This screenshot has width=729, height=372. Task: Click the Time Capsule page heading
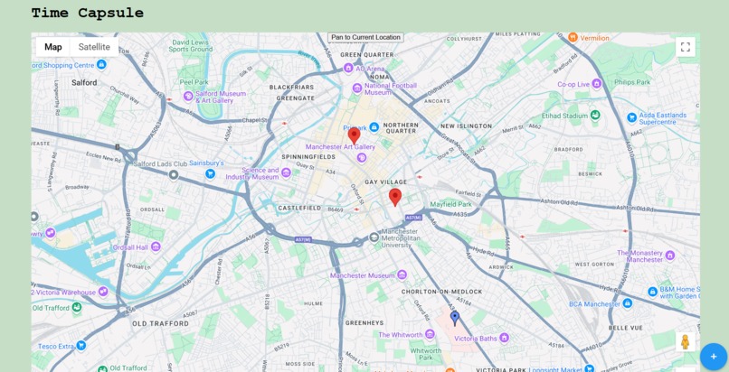[88, 13]
